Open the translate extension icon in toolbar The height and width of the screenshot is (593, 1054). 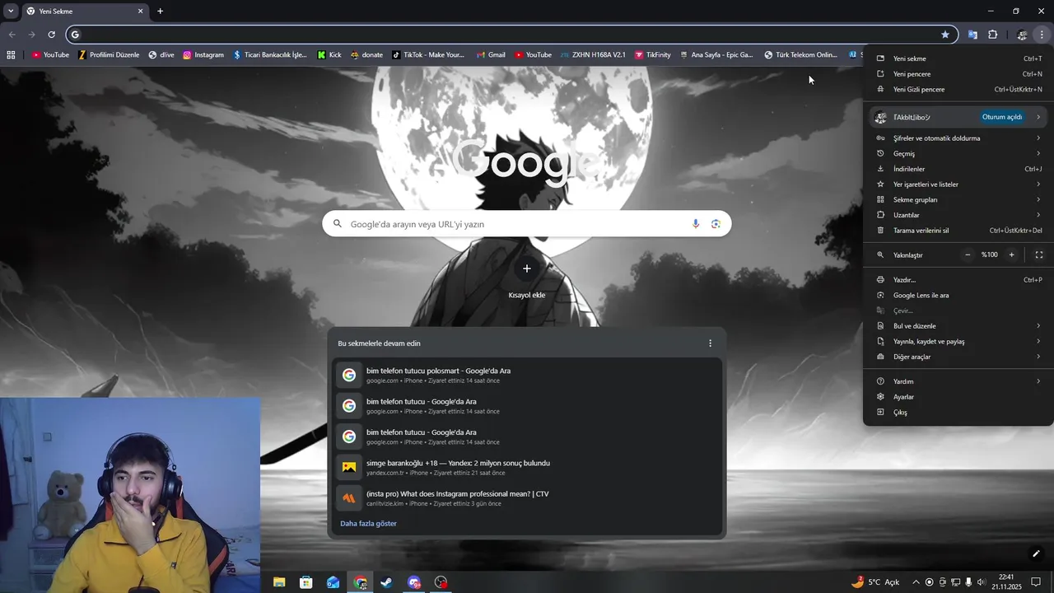[x=972, y=35]
